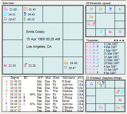Select the Ketu symbol in the birth chart
Viewport: 127px width, 114px height.
tap(66, 68)
